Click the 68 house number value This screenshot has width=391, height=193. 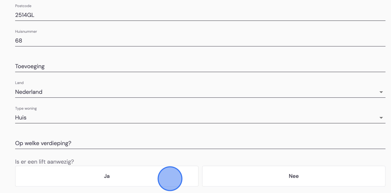click(x=19, y=40)
